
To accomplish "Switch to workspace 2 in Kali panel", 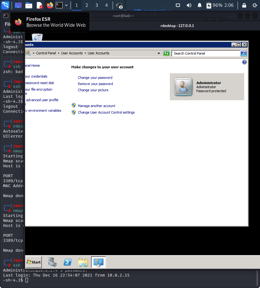I will coord(87,5).
